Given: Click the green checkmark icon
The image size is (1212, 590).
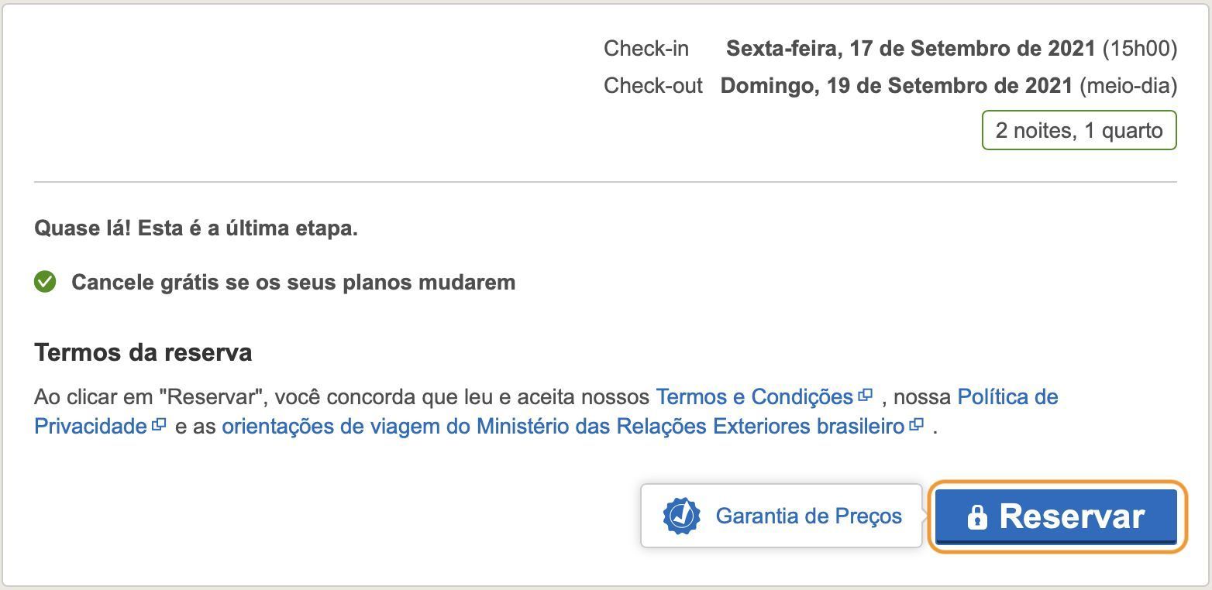Looking at the screenshot, I should pos(45,282).
